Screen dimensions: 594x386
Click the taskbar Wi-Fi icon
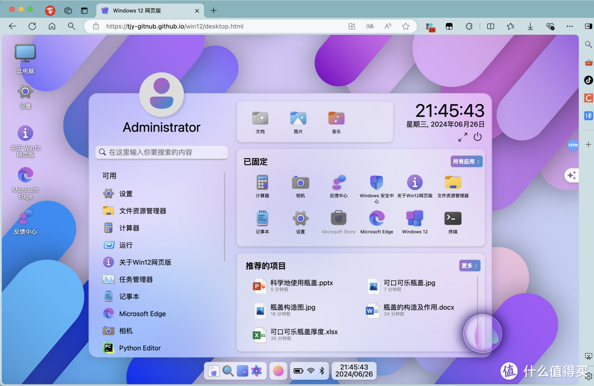pyautogui.click(x=311, y=371)
